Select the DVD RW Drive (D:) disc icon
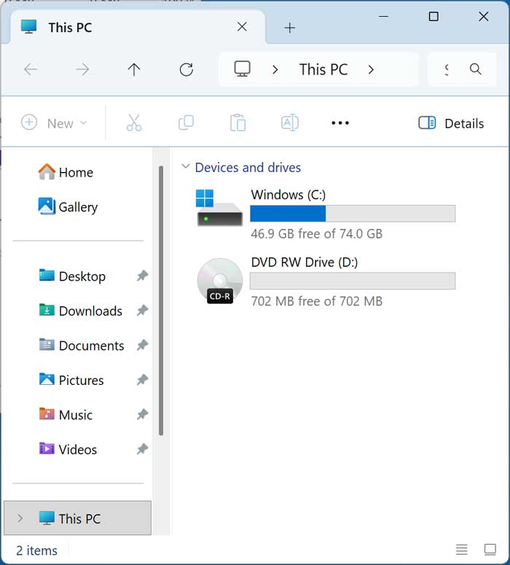510x565 pixels. point(220,281)
